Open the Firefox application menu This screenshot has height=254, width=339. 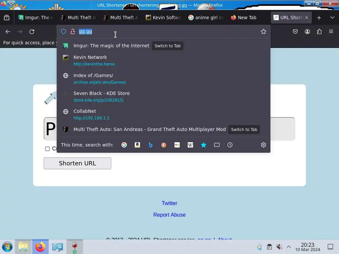pos(331,31)
